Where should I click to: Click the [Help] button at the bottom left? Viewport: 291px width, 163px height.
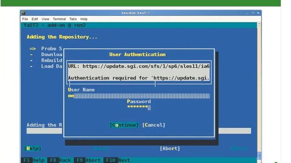[33, 149]
